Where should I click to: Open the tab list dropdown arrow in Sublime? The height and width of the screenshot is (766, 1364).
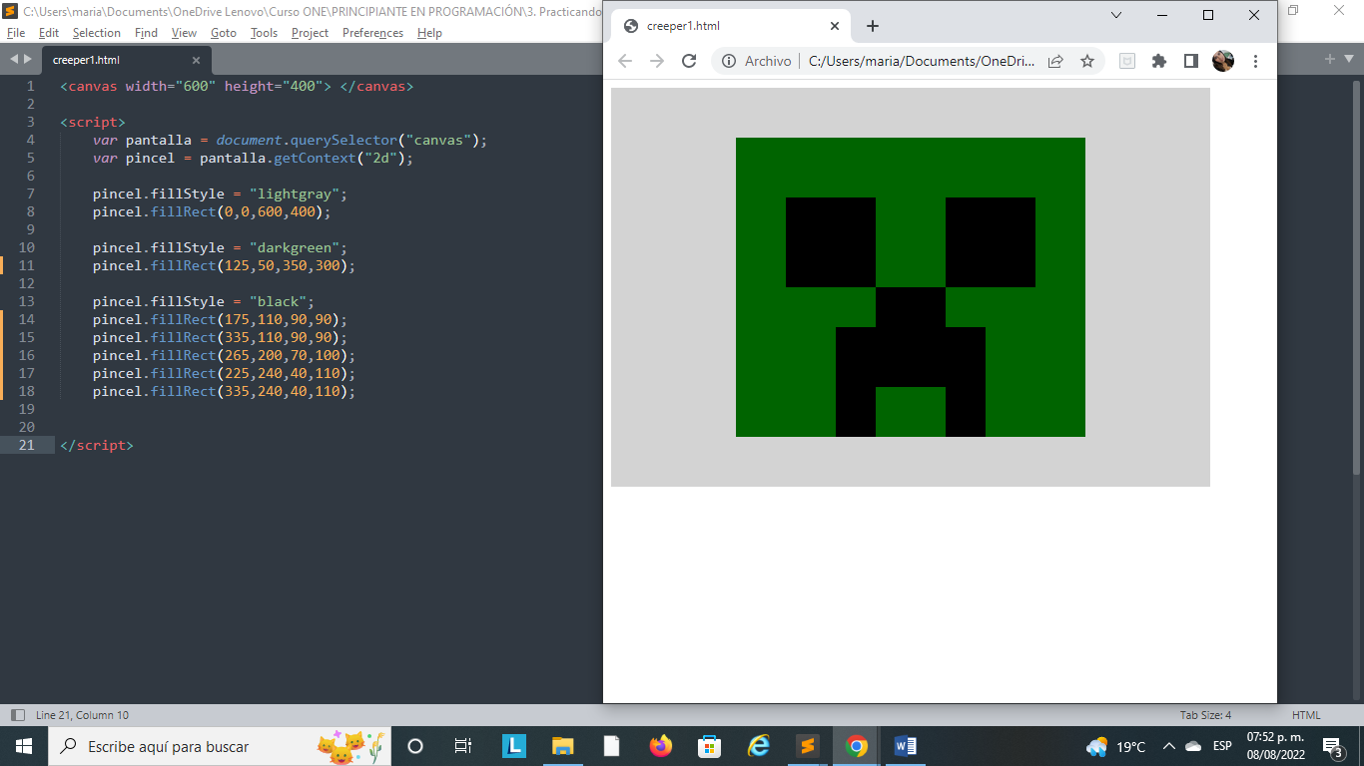[x=1349, y=60]
